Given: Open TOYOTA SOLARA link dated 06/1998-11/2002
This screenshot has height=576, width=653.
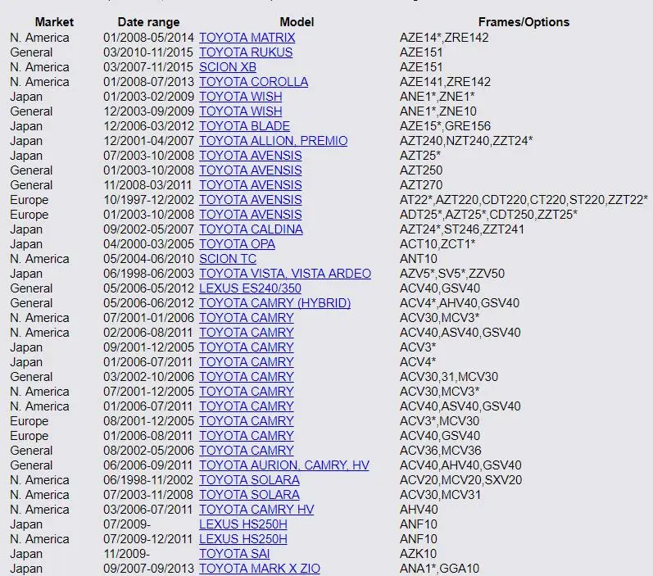Looking at the screenshot, I should pos(249,480).
